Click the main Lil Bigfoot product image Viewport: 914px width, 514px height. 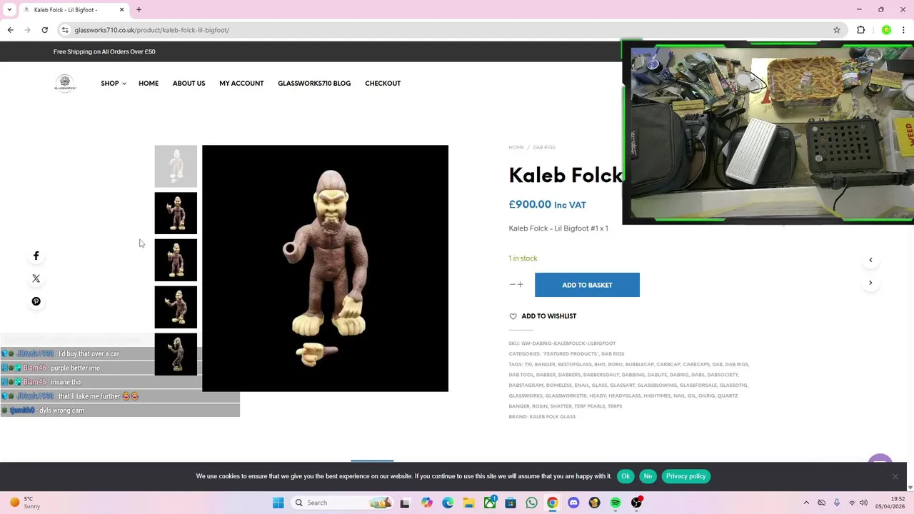pyautogui.click(x=325, y=268)
